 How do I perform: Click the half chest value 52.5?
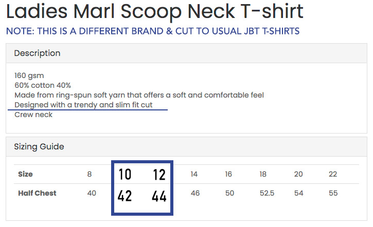(x=263, y=193)
